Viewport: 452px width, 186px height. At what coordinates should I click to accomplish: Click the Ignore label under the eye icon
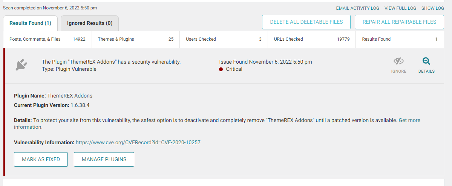(x=399, y=72)
